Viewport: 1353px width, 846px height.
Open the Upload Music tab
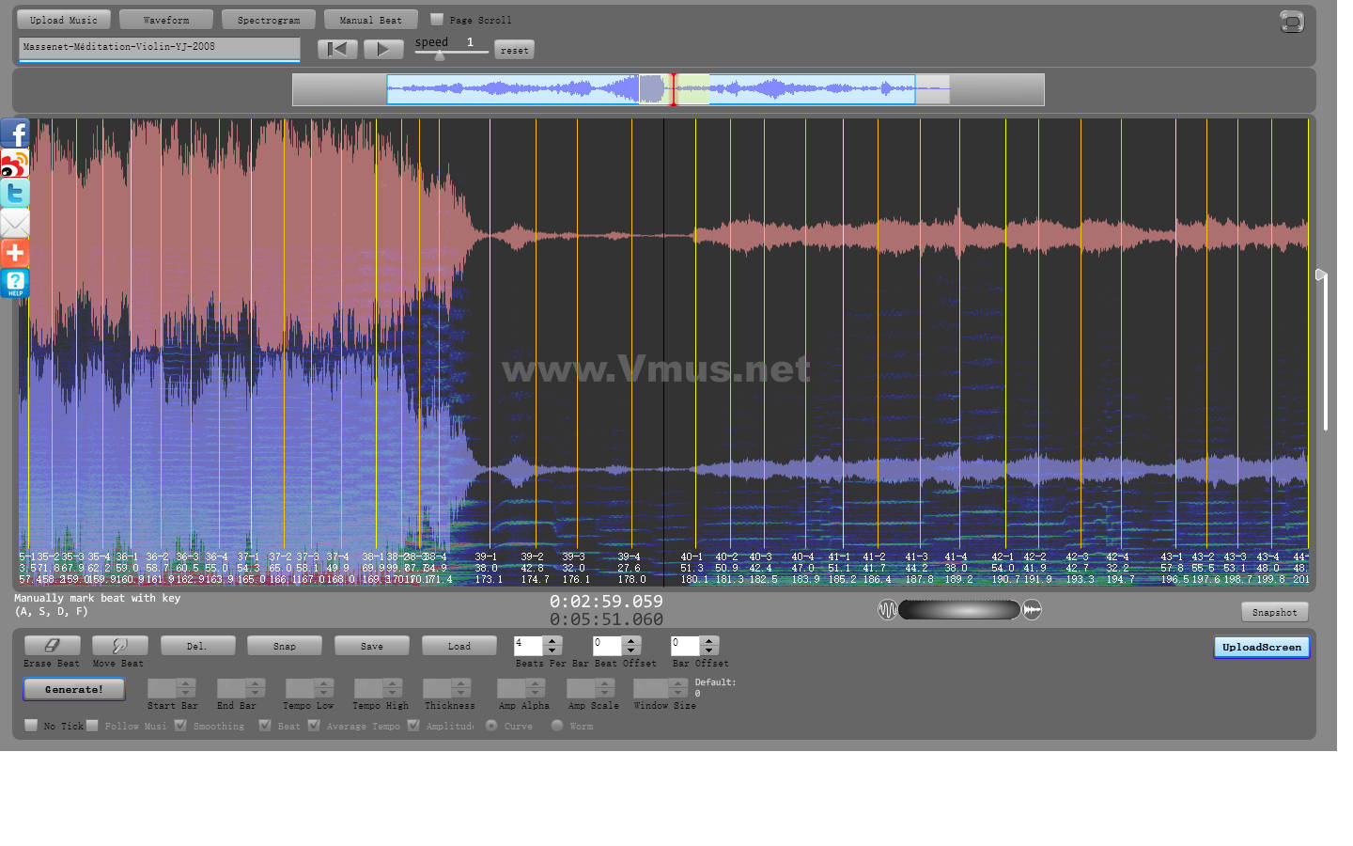click(64, 20)
